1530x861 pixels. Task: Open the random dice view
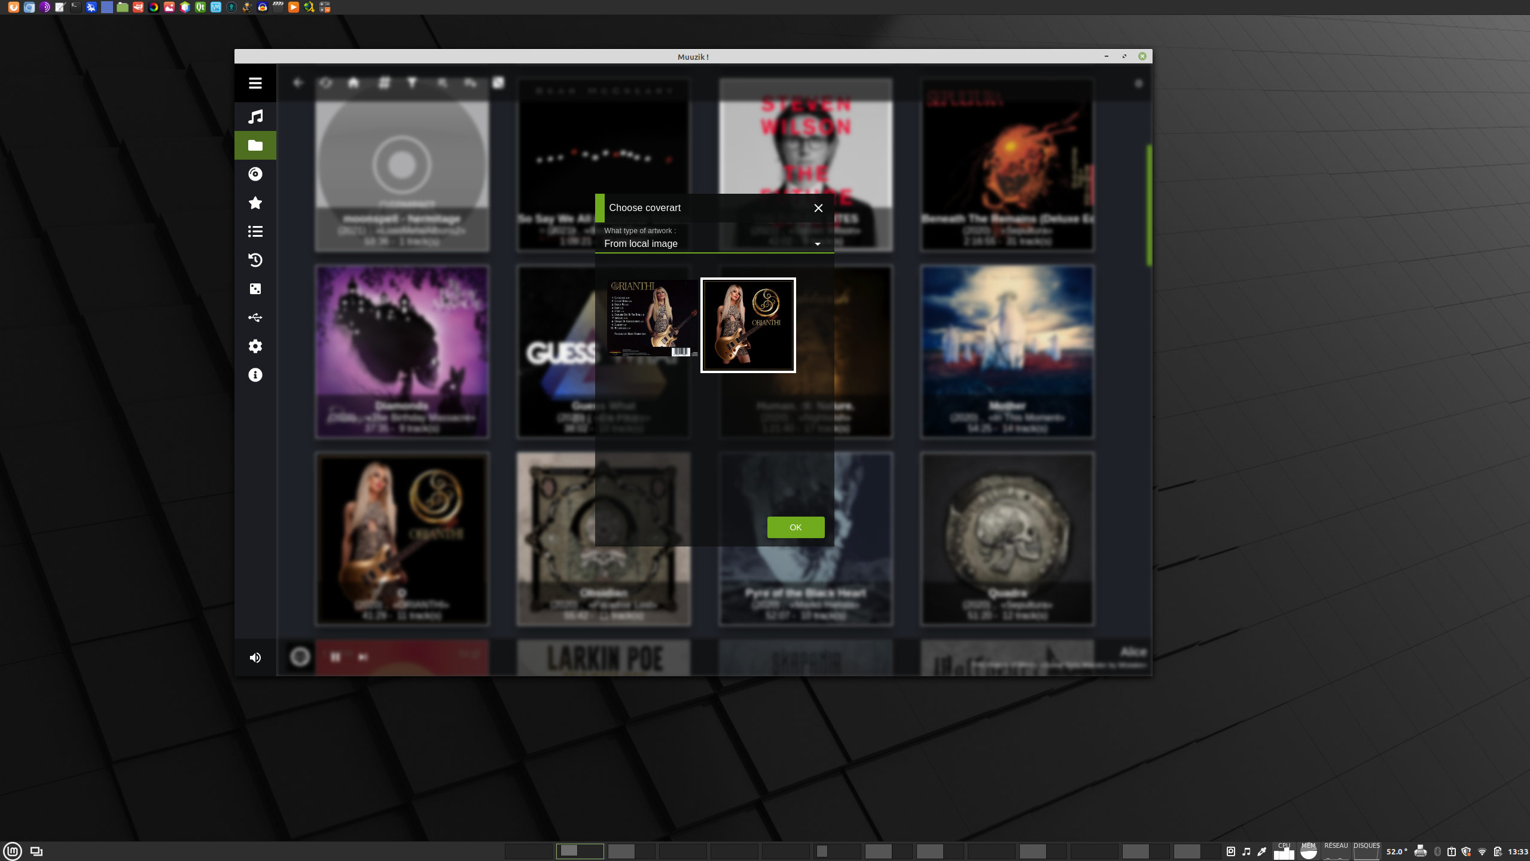click(x=255, y=289)
